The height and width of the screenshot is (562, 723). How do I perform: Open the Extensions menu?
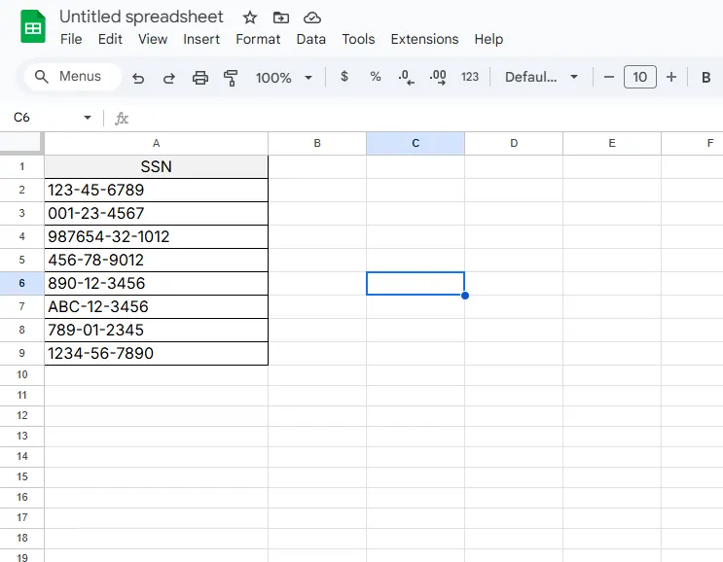point(424,39)
